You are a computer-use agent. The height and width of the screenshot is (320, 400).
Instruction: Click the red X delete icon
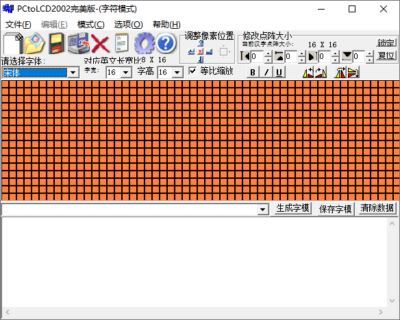point(100,44)
